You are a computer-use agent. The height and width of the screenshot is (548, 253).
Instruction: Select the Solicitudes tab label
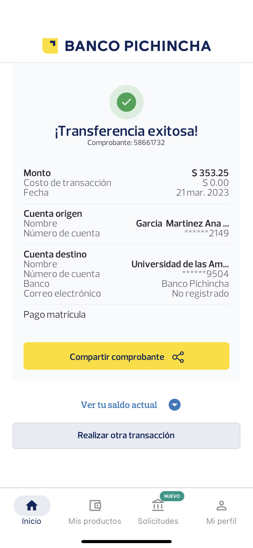(x=158, y=521)
